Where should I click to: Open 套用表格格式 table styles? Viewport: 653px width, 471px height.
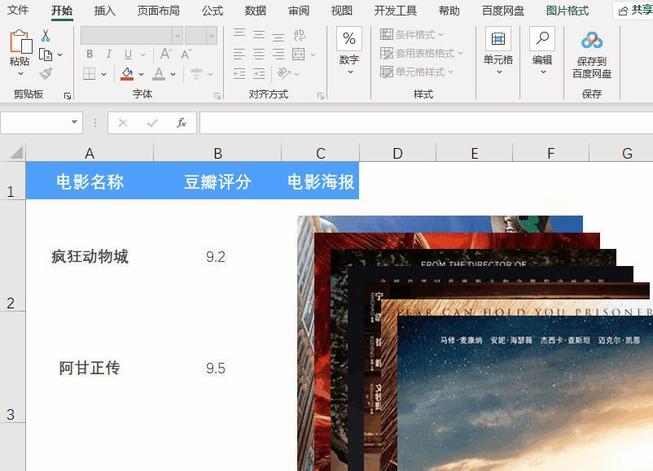422,53
